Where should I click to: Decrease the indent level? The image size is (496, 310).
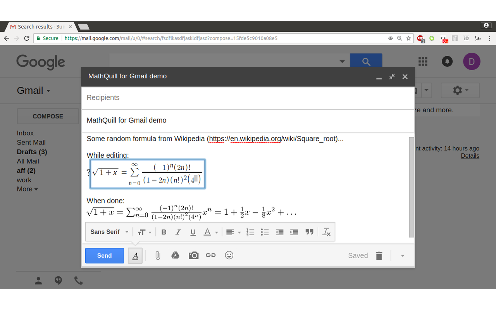[x=279, y=232]
